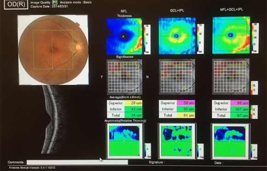Click the fovea X marker on NFL map
The height and width of the screenshot is (171, 267).
point(123,36)
